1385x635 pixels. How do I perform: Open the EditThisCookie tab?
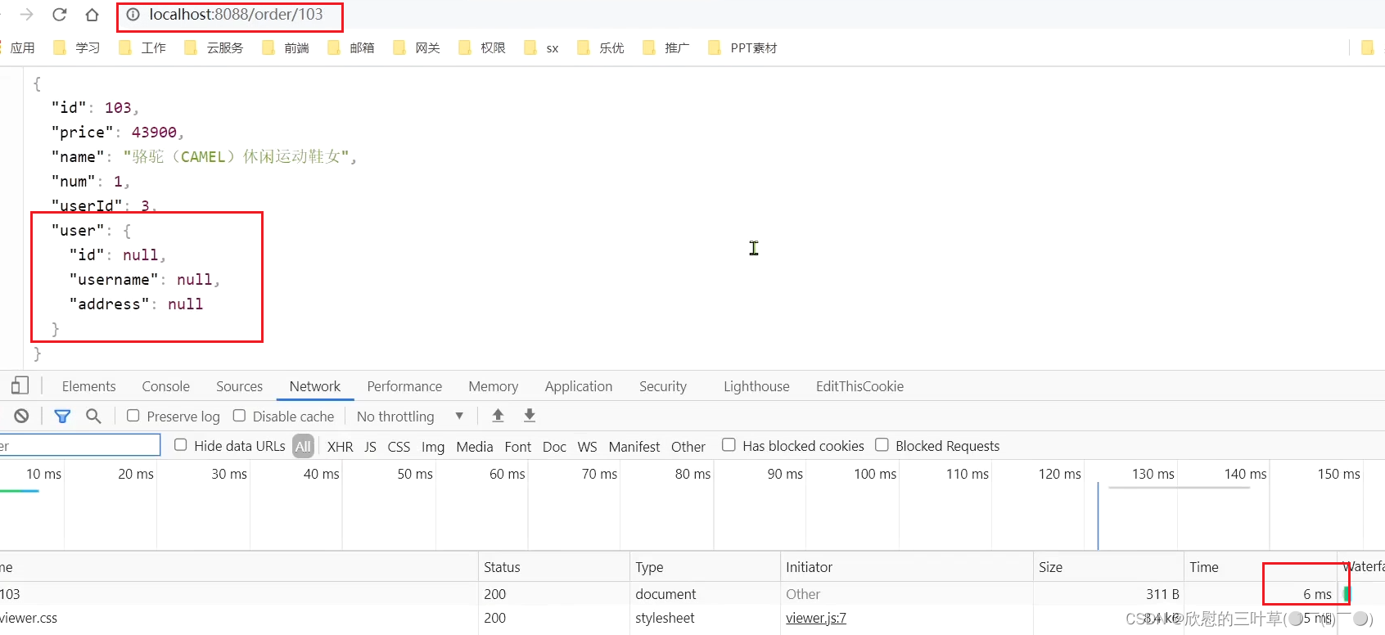[x=859, y=386]
